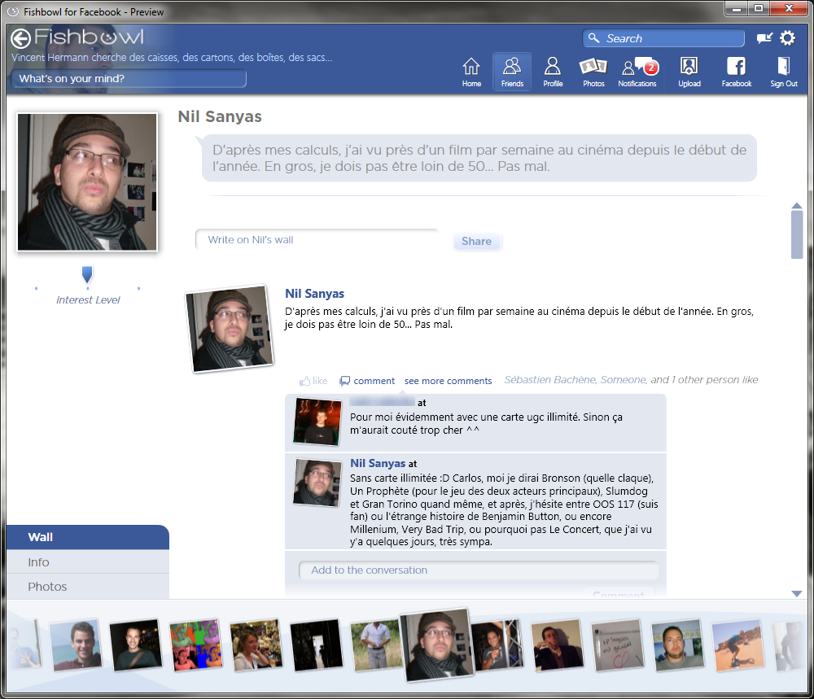This screenshot has height=699, width=814.
Task: Click the 'Write on Nil's wall' field
Action: click(317, 240)
